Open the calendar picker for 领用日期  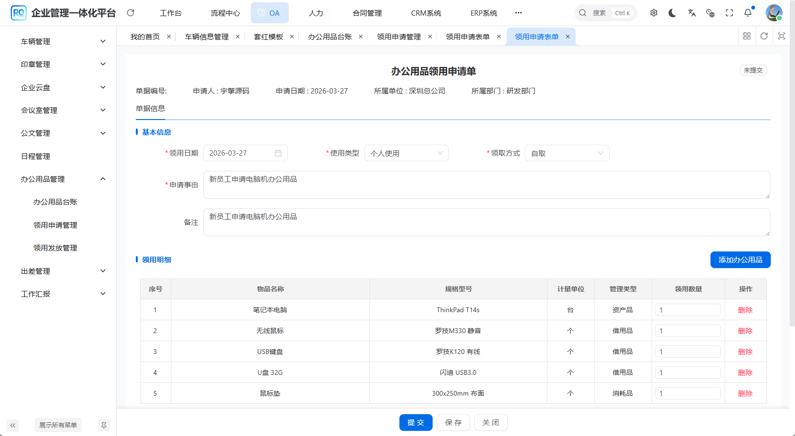[x=278, y=153]
